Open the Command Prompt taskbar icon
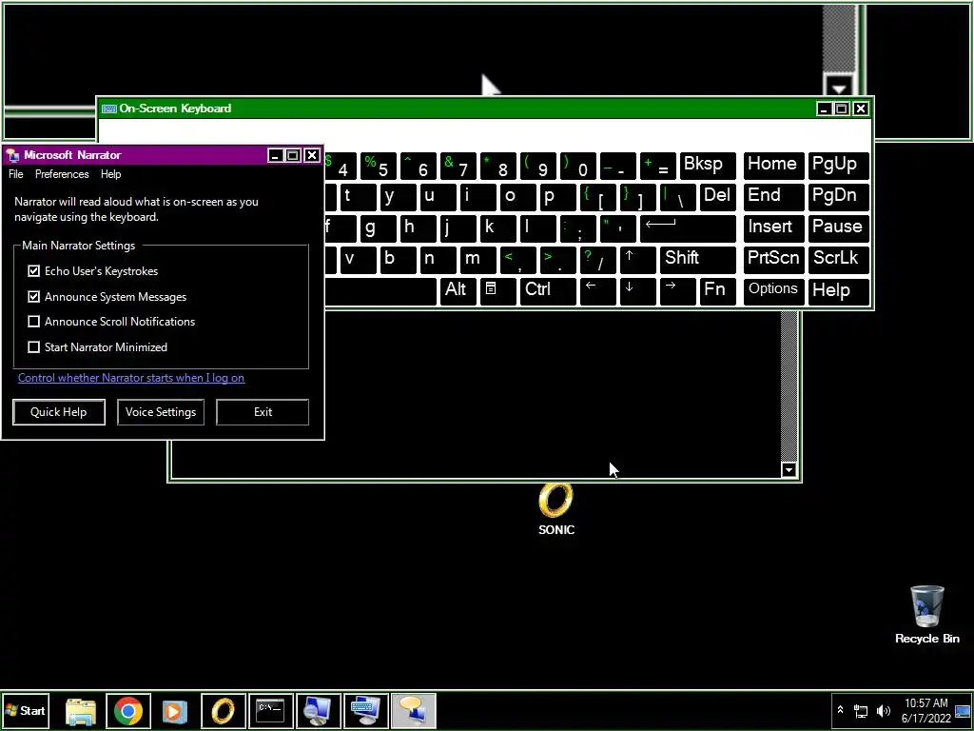Screen dimensions: 974x731 (270, 710)
